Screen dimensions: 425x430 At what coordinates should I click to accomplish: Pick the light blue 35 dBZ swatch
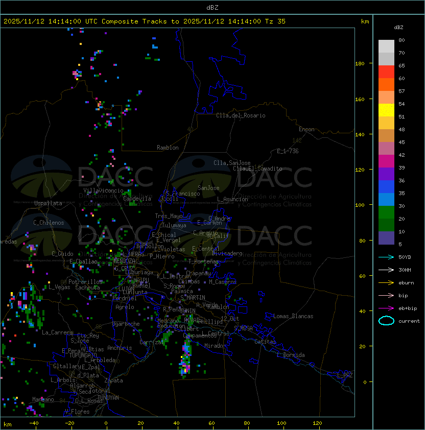click(x=386, y=199)
